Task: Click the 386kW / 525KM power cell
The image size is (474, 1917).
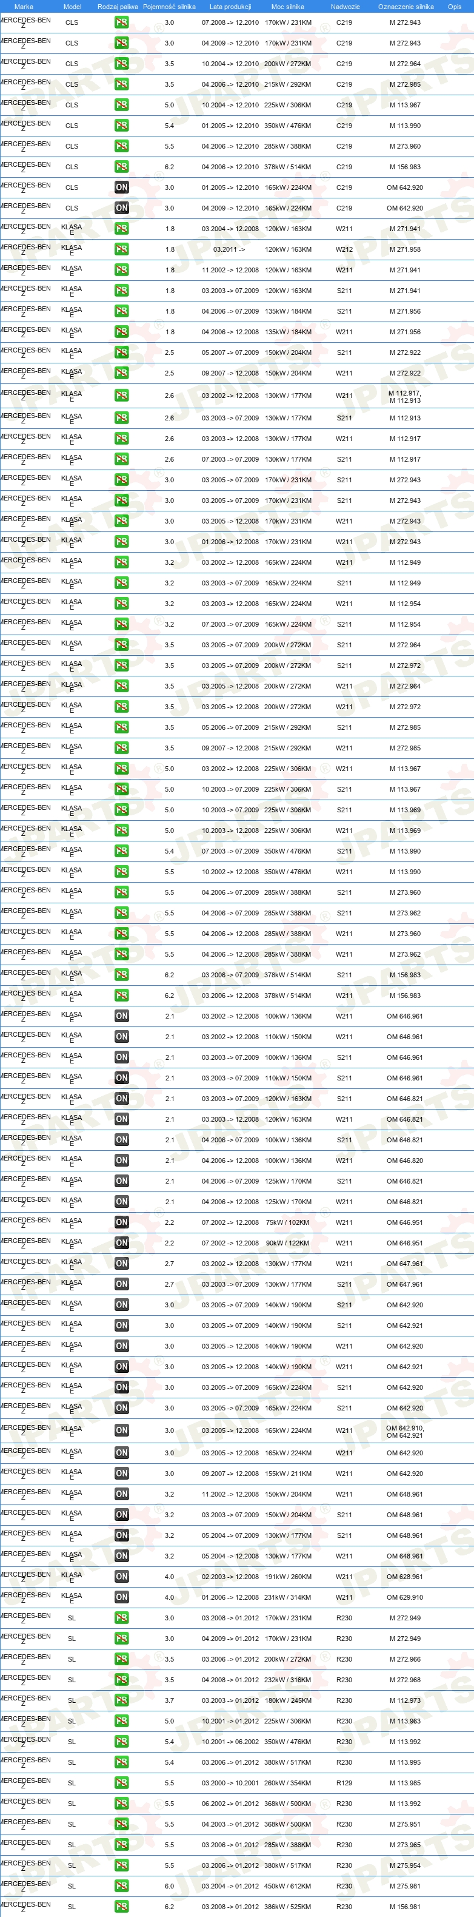Action: (x=288, y=1907)
